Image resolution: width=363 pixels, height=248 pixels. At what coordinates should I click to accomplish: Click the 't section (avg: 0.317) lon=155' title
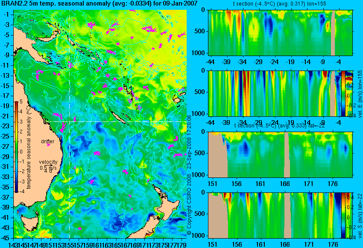click(280, 4)
